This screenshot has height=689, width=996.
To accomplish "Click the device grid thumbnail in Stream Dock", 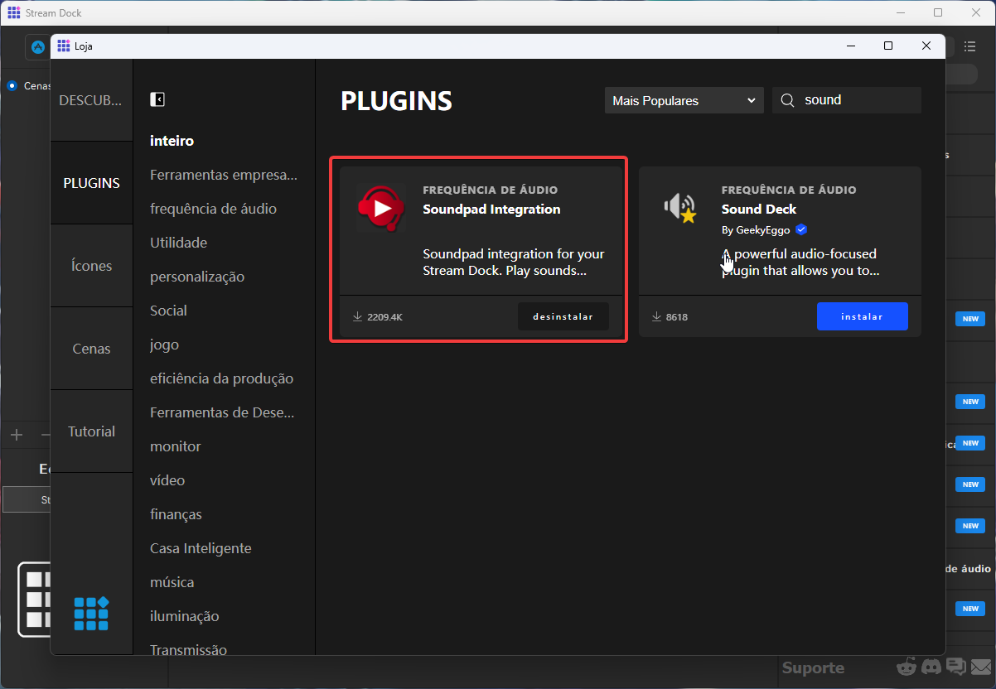I will [35, 600].
